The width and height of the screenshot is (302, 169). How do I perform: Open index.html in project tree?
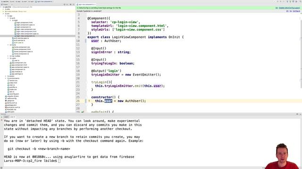click(x=12, y=83)
